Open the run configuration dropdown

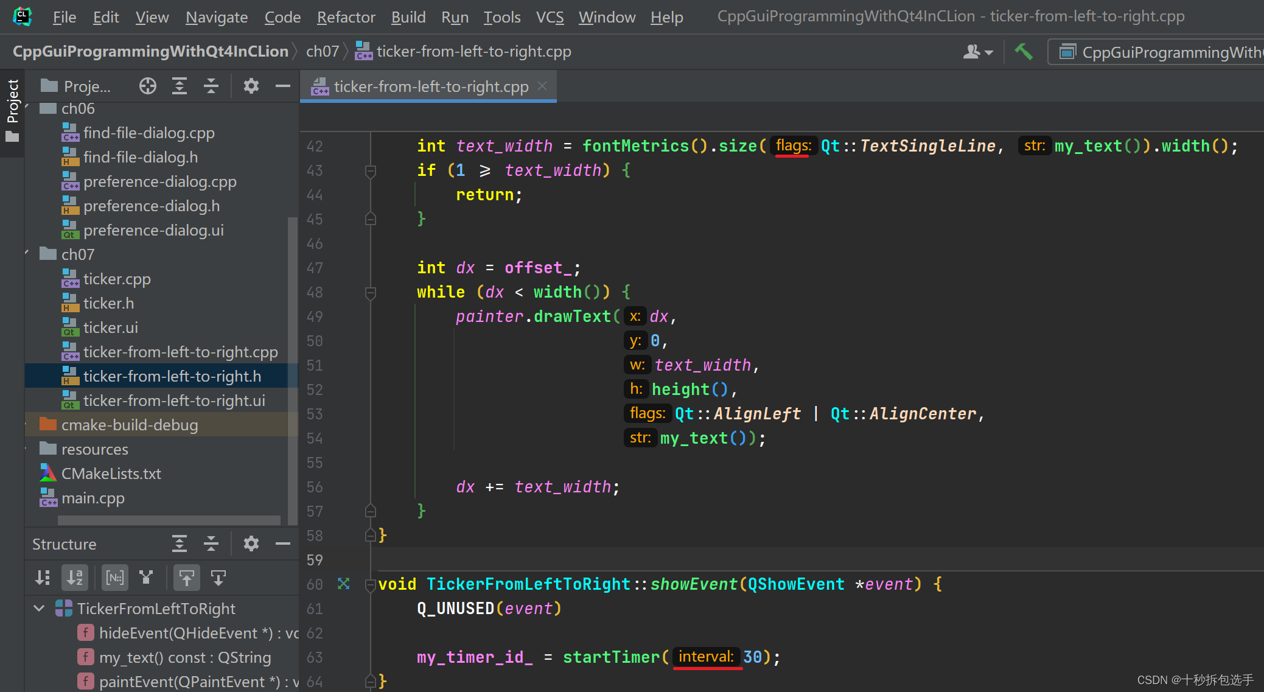(1156, 52)
